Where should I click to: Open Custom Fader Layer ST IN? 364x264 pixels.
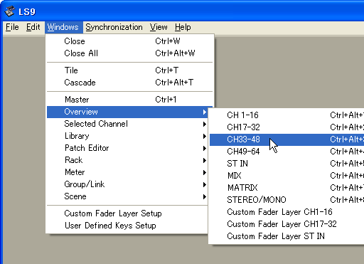(287, 236)
